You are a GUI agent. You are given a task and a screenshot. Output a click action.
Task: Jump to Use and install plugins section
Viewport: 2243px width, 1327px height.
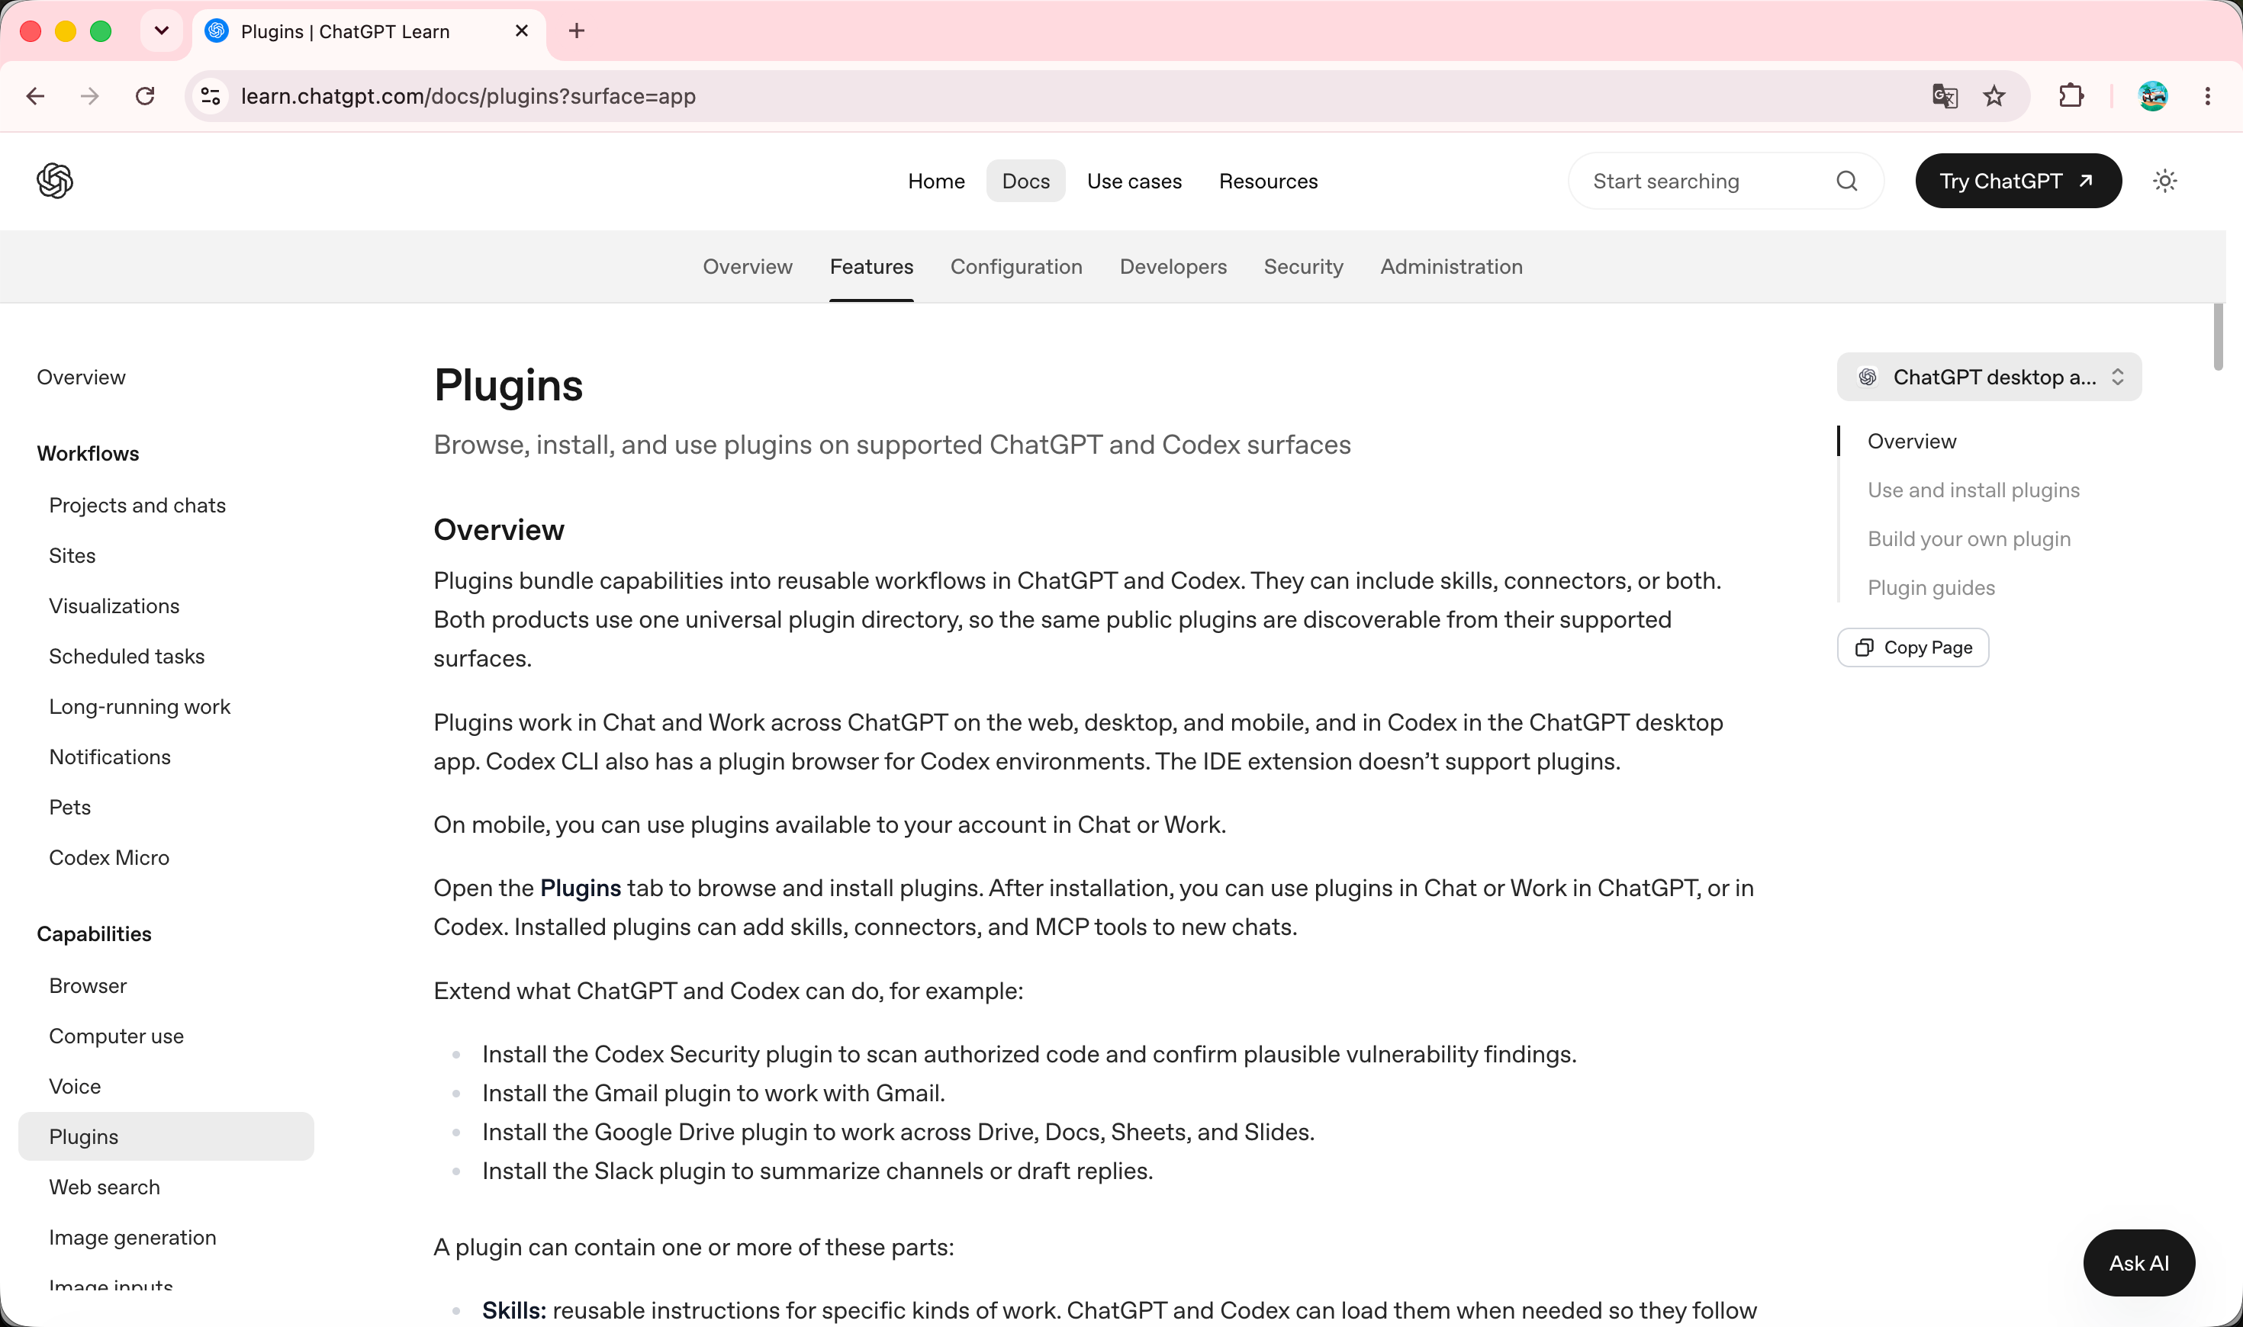(1974, 490)
